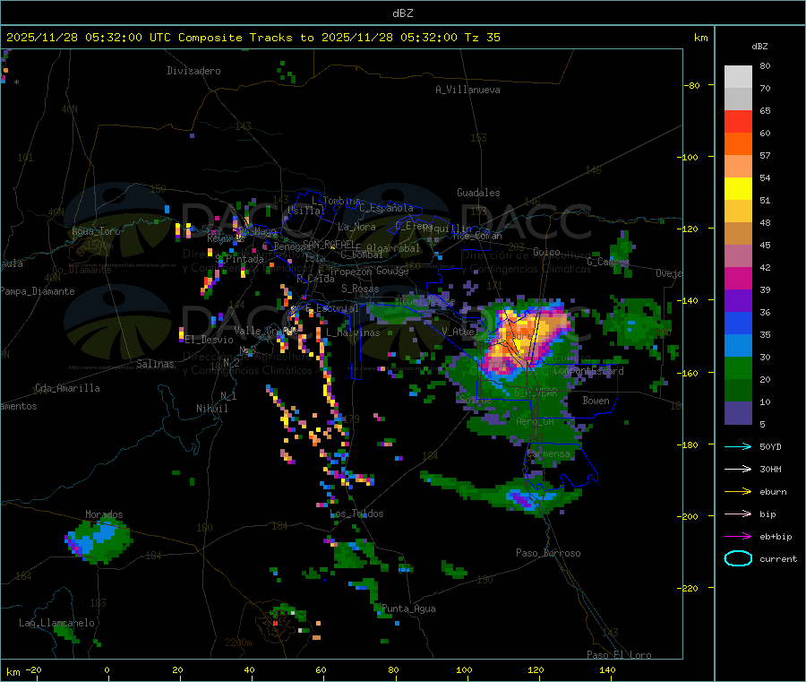Image resolution: width=806 pixels, height=682 pixels.
Task: Click the magenta eb+bip arrow legend icon
Action: pos(738,537)
